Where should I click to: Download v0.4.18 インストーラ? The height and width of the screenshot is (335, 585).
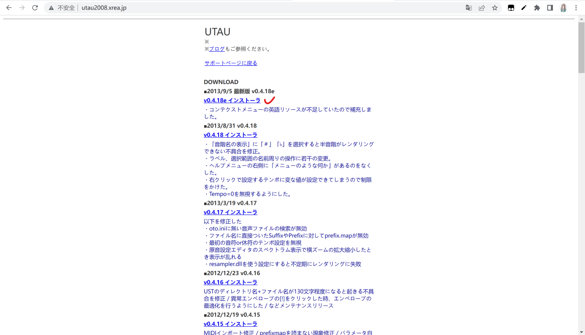tap(231, 135)
